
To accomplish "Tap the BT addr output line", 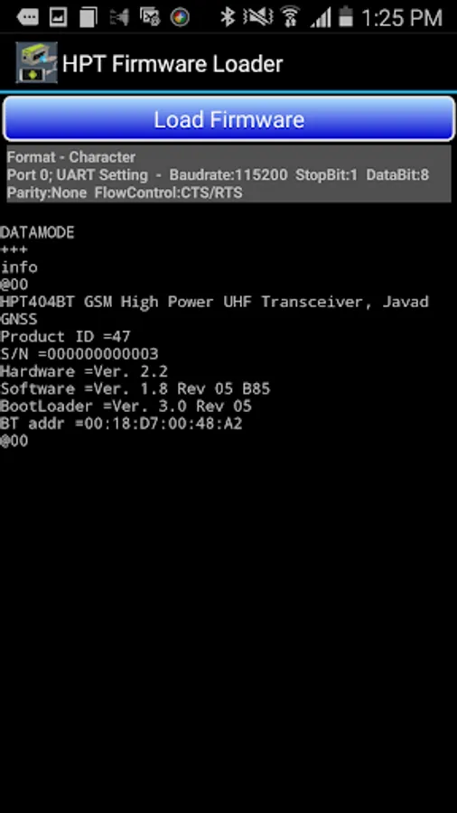I will (121, 424).
